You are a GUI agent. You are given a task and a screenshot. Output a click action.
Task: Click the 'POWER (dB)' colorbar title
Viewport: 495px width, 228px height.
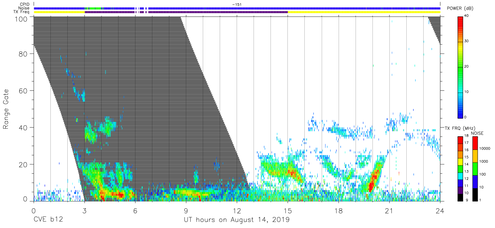pyautogui.click(x=460, y=8)
